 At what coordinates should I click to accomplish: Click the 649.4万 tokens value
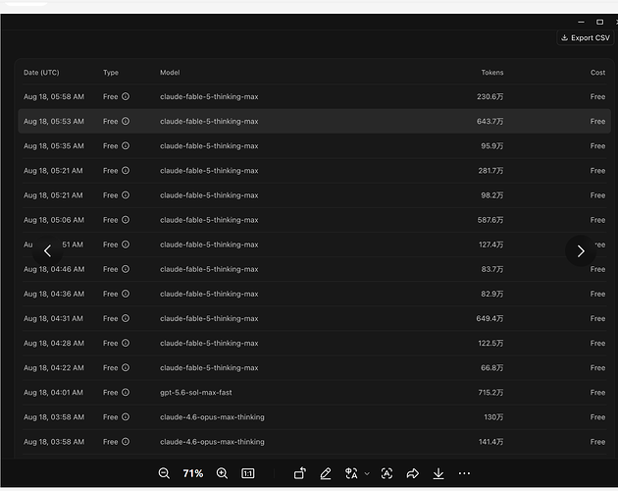click(489, 319)
